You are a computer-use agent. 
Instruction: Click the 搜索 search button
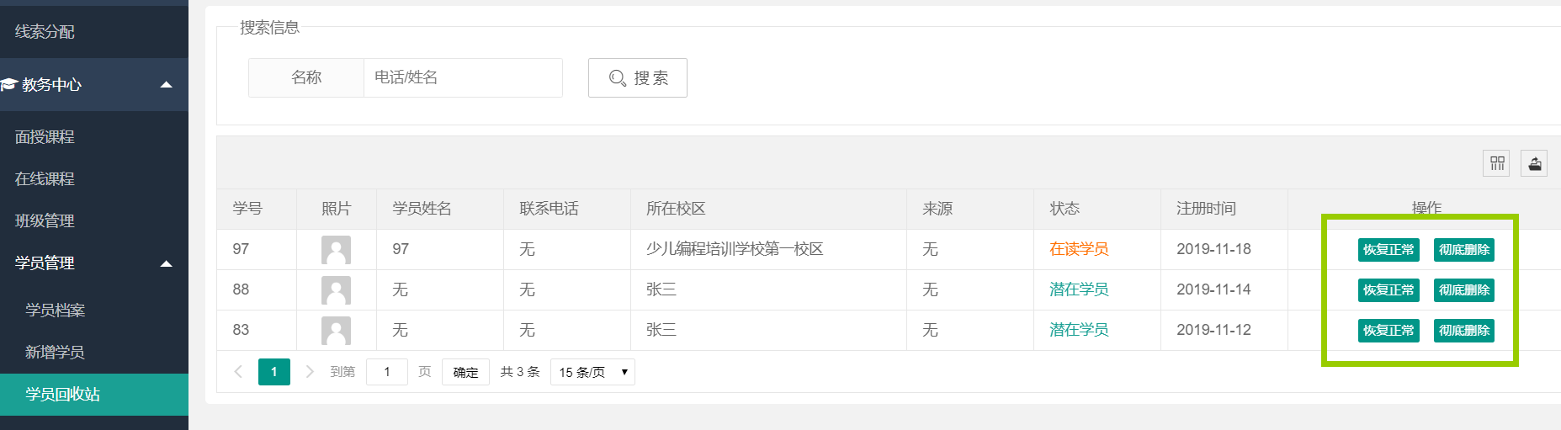(x=638, y=78)
